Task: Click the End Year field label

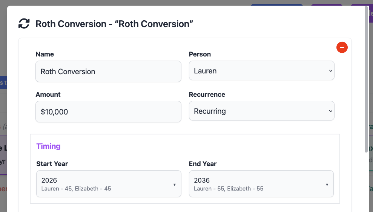Action: (x=203, y=164)
